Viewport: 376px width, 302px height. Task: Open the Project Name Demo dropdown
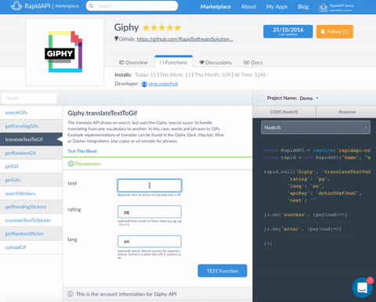point(309,99)
